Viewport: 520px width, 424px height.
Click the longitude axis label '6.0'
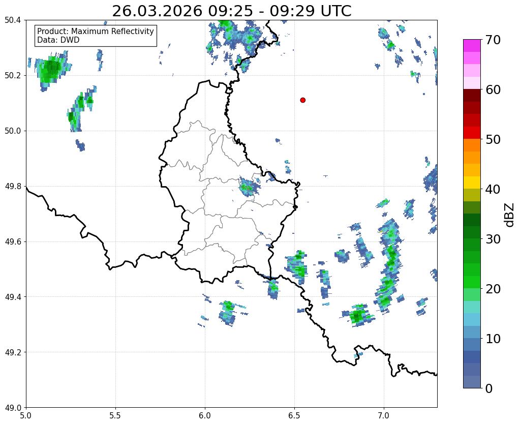click(x=205, y=415)
